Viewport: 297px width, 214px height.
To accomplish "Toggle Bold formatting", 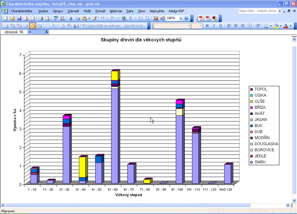I will 207,26.
